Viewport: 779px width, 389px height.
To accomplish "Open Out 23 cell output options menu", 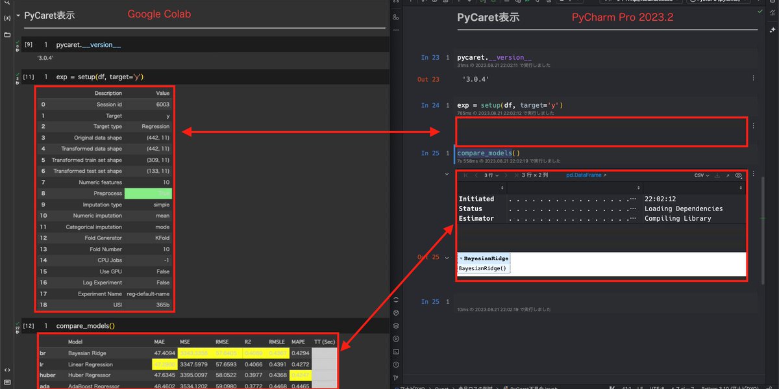I will pos(753,79).
